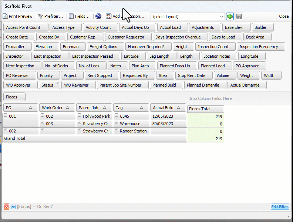Remove the filter with the red X icon

tap(6, 206)
